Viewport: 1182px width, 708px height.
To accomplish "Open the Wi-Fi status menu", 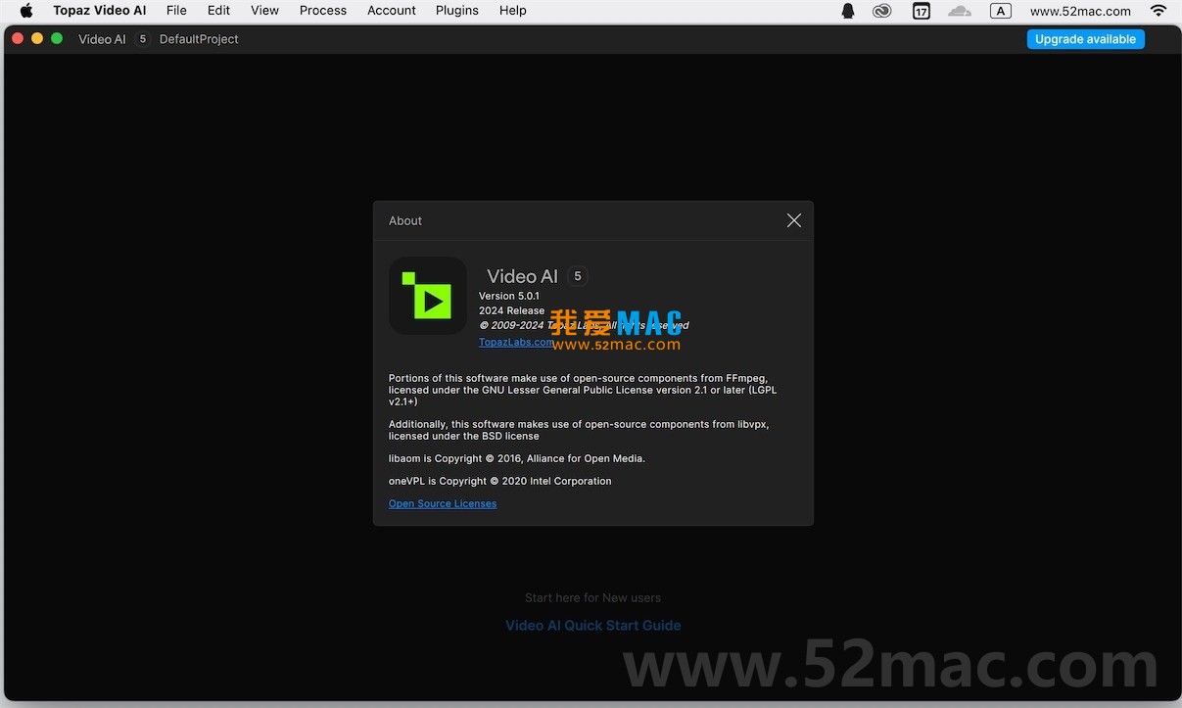I will [1158, 11].
